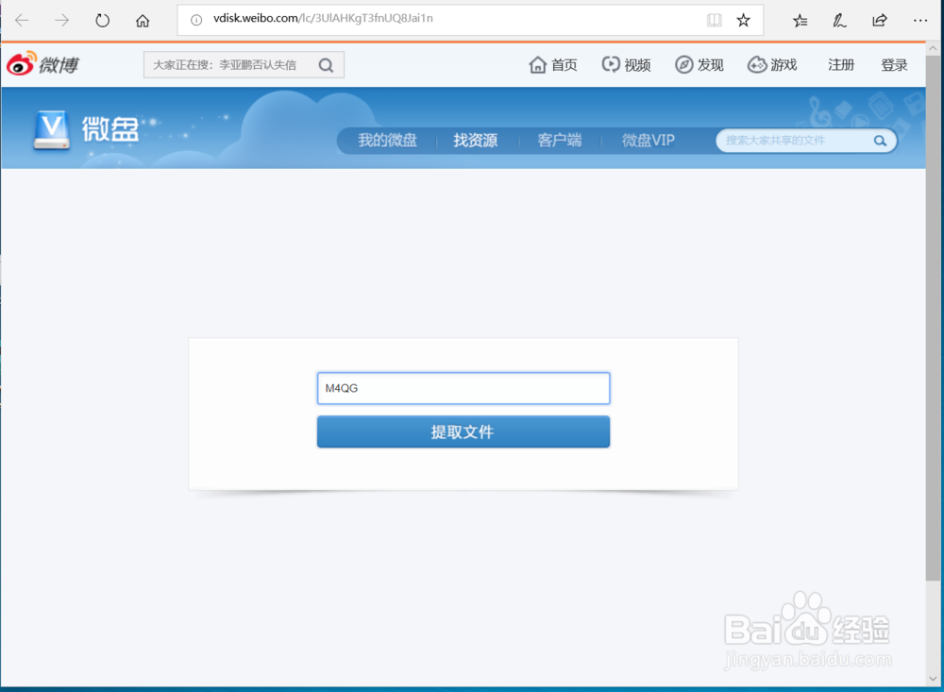Click the magnifier in the hot-search box
Screen dimensions: 944x692
[x=326, y=64]
